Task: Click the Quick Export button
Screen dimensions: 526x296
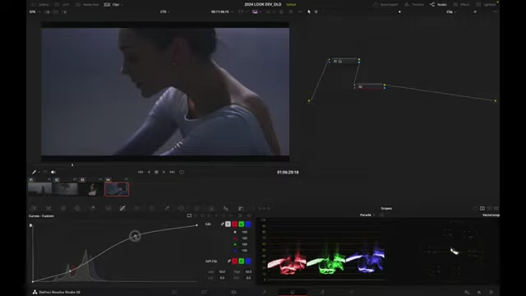Action: click(385, 5)
